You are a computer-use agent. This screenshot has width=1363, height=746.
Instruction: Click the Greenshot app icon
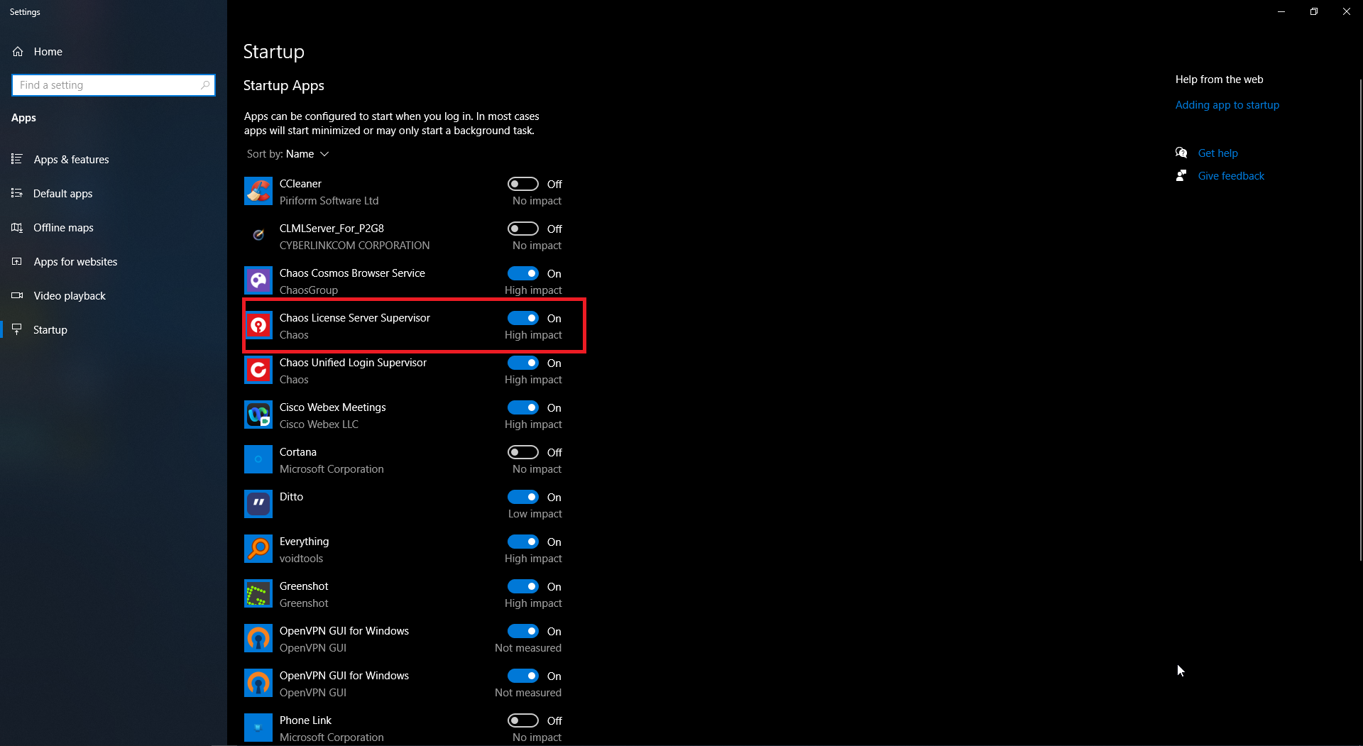258,594
